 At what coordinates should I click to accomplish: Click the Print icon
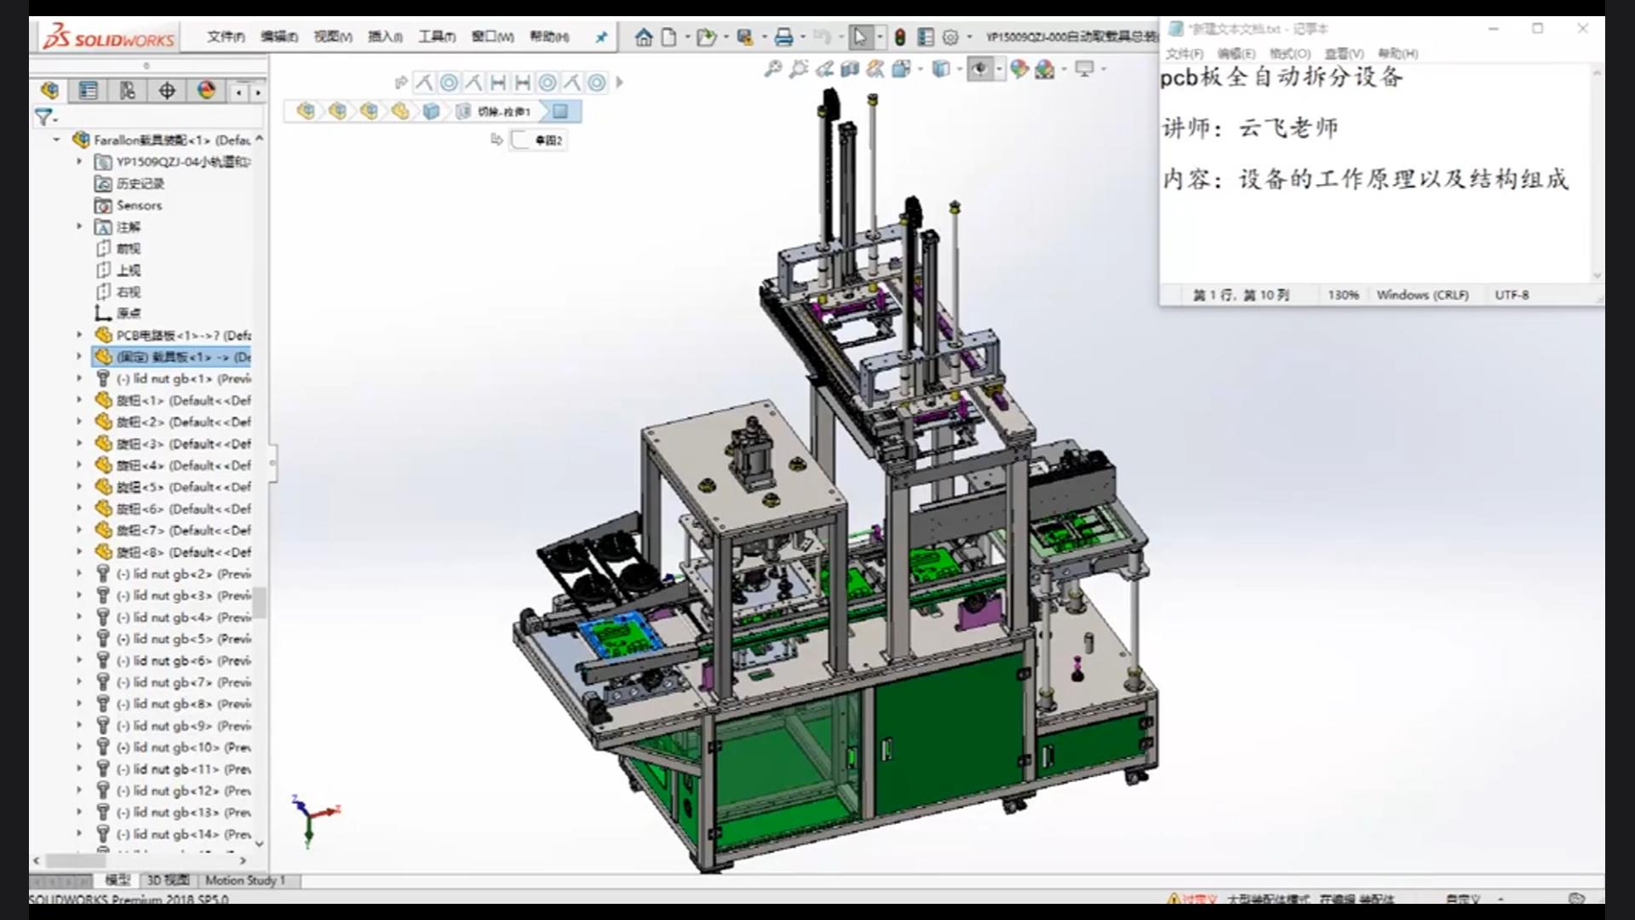783,37
